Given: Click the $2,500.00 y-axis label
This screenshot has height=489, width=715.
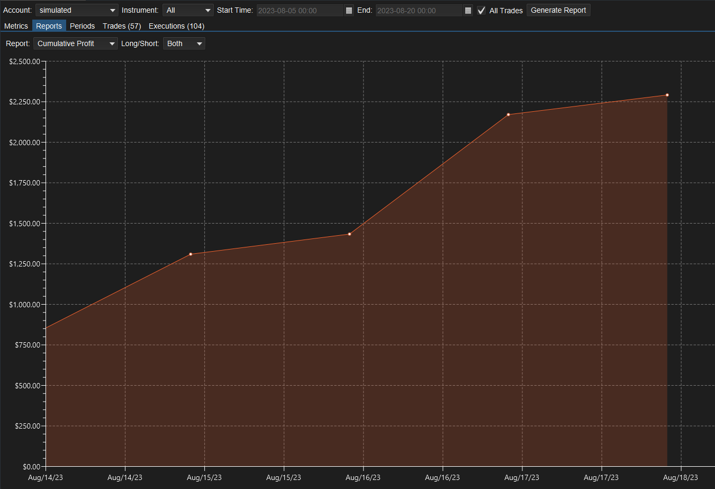Looking at the screenshot, I should [x=24, y=61].
